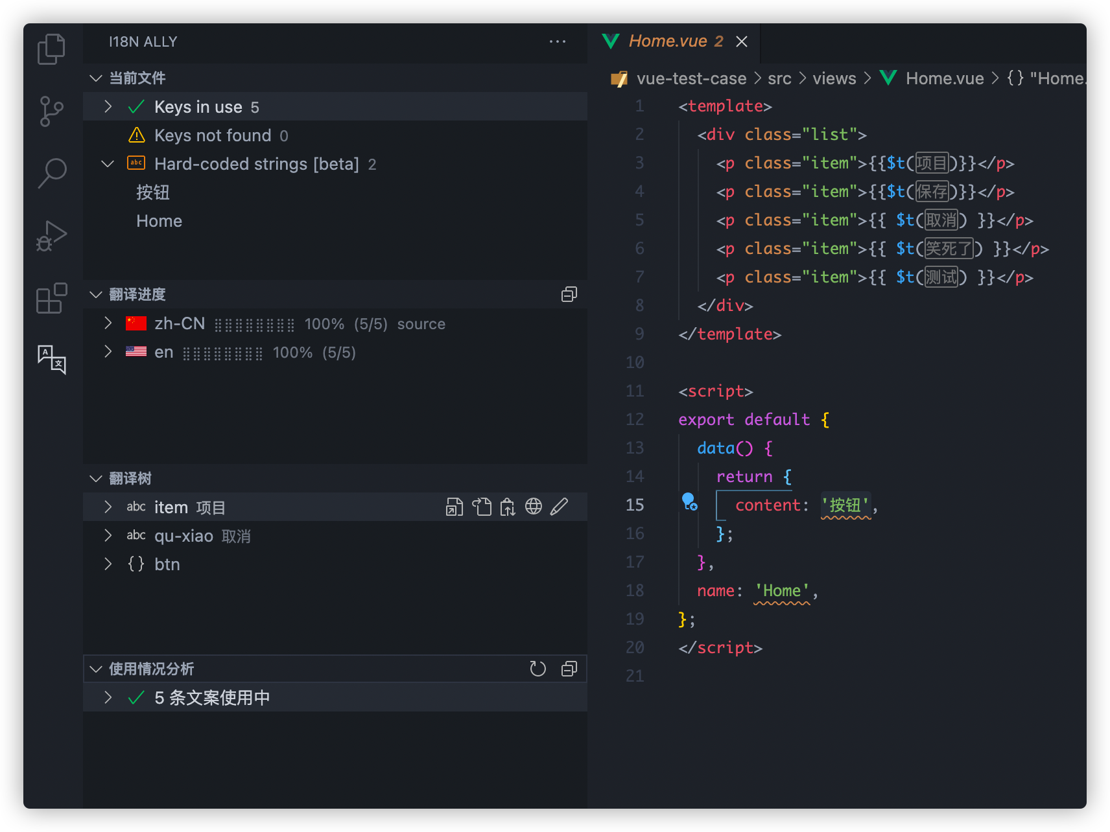Close the Home.vue editor tab
The width and height of the screenshot is (1110, 832).
pos(742,41)
